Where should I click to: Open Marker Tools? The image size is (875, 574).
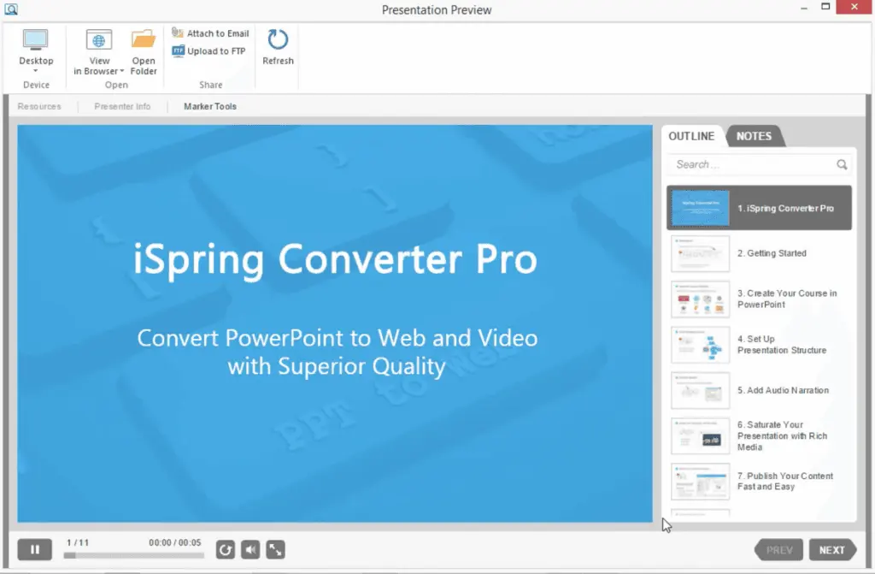pos(210,106)
